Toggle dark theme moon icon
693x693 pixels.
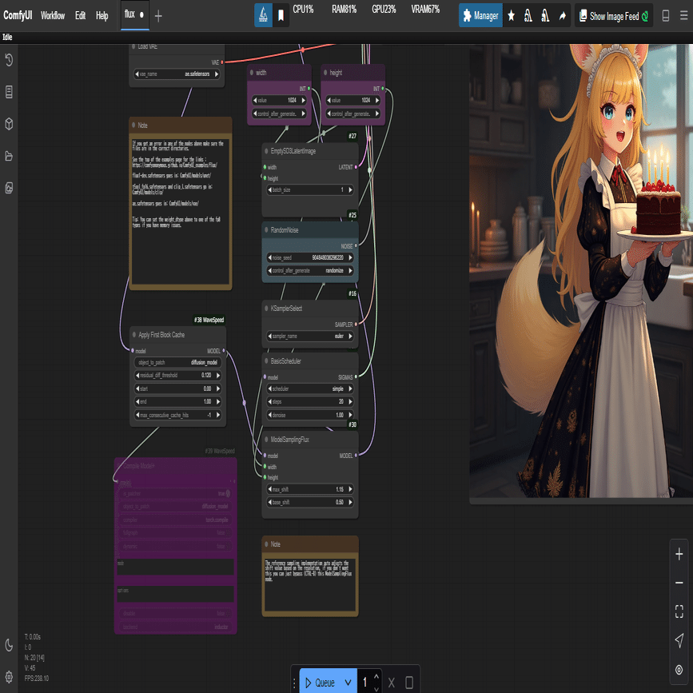(9, 645)
